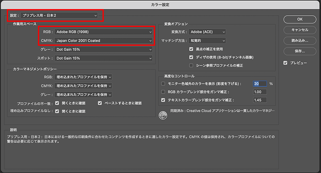Open the RGB color management policy dropdown
The height and width of the screenshot is (173, 321).
(x=83, y=77)
